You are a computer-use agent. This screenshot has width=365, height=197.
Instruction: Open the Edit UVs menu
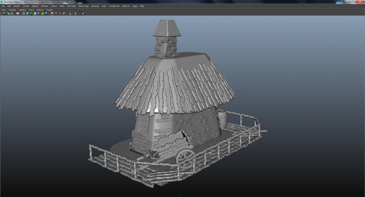[x=126, y=6]
